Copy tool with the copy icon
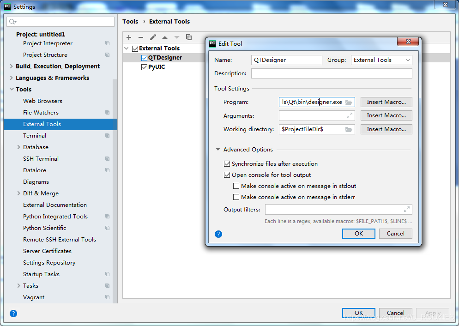The height and width of the screenshot is (326, 459). point(189,37)
